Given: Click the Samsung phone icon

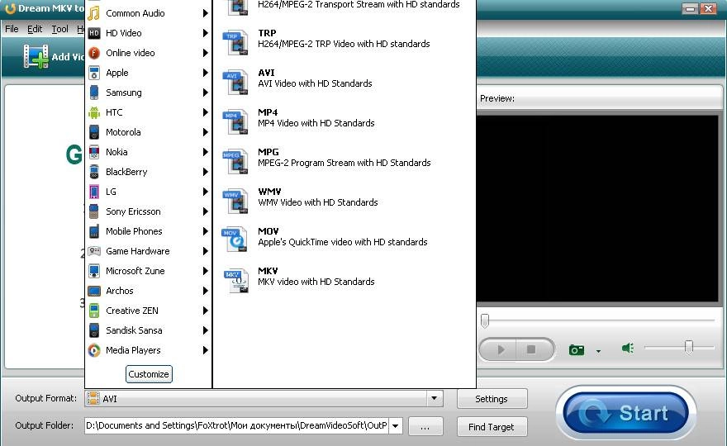Looking at the screenshot, I should tap(94, 93).
